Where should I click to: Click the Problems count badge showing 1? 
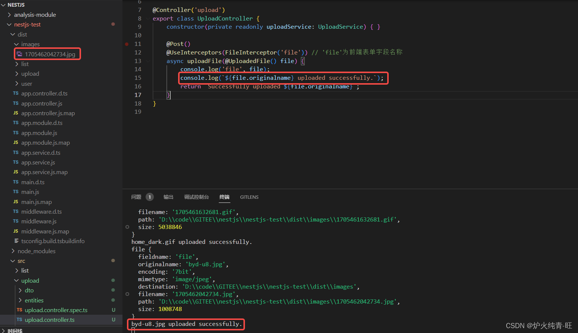[149, 197]
